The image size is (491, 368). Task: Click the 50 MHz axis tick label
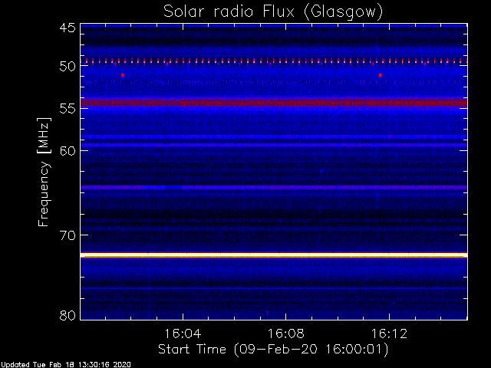[x=68, y=66]
